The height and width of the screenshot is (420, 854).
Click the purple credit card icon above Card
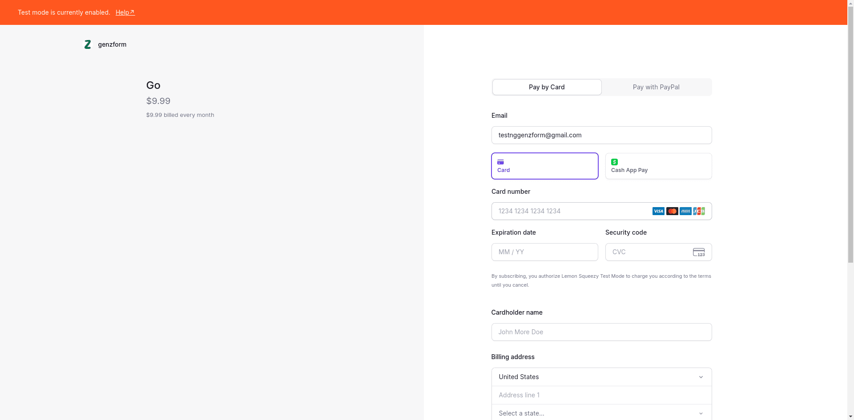pyautogui.click(x=500, y=162)
